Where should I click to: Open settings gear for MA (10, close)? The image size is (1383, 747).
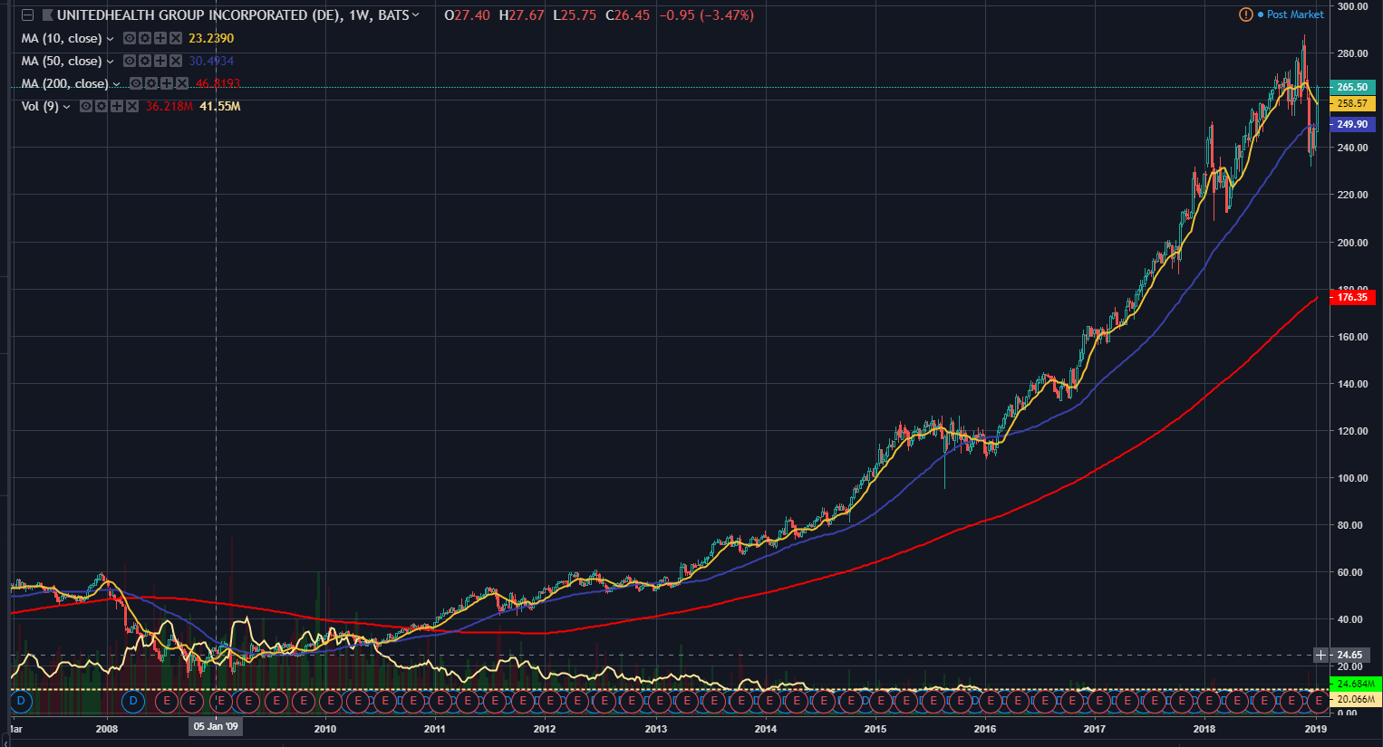click(x=145, y=38)
